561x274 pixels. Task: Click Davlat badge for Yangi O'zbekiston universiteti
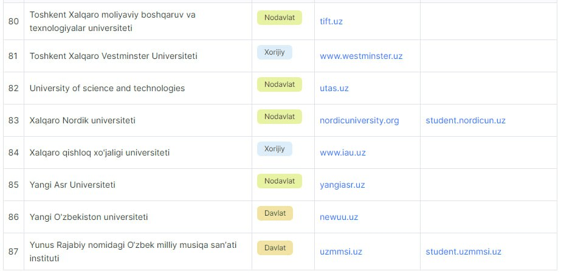[x=275, y=213]
